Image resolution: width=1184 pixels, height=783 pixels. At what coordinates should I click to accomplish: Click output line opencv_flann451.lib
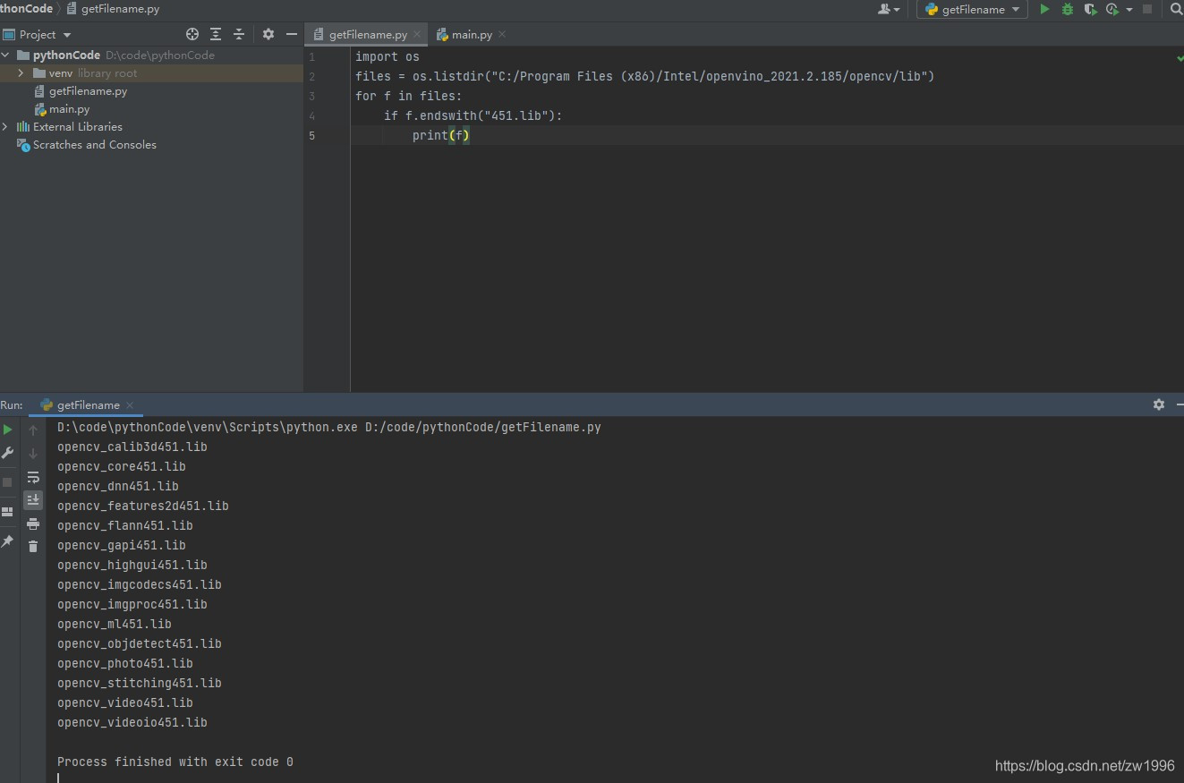(x=125, y=525)
